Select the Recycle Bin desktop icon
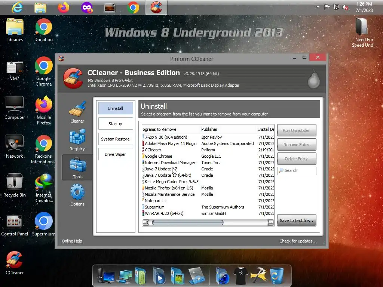 (x=15, y=185)
